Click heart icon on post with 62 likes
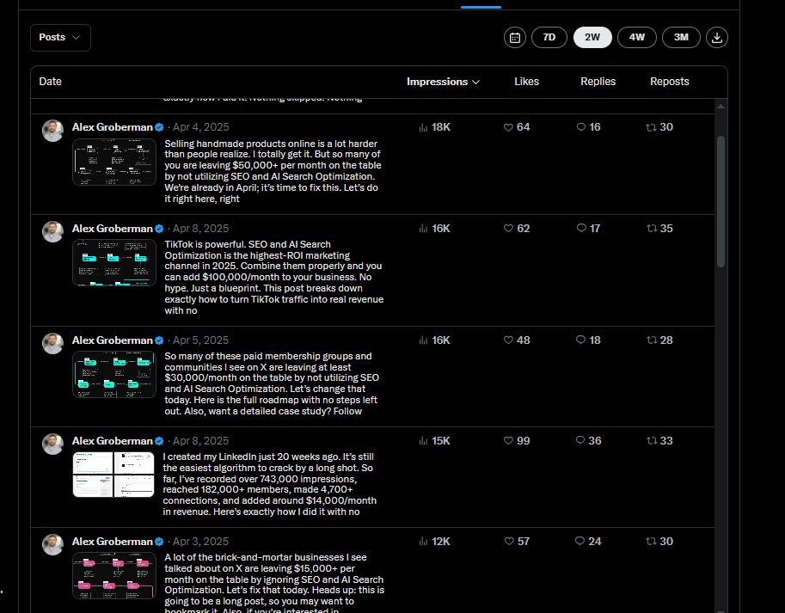Image resolution: width=785 pixels, height=613 pixels. pos(508,229)
